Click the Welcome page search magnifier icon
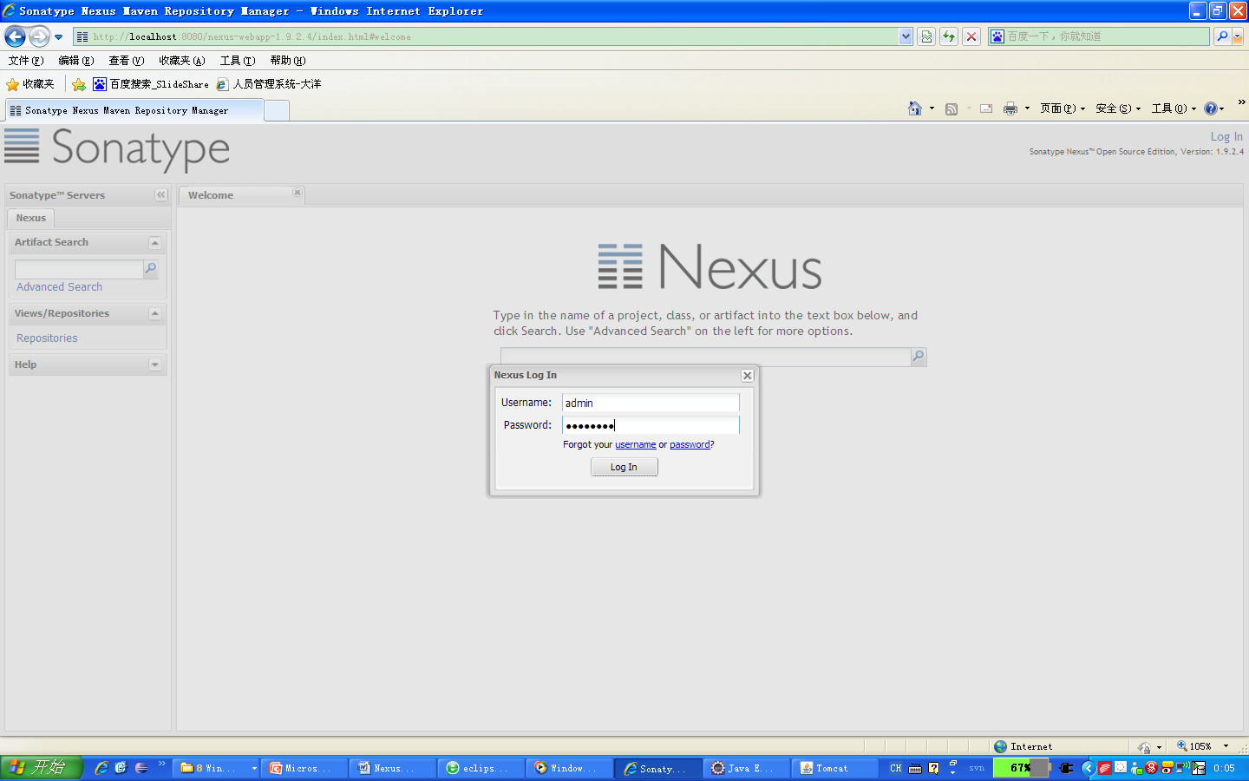Viewport: 1249px width, 781px height. (x=919, y=357)
